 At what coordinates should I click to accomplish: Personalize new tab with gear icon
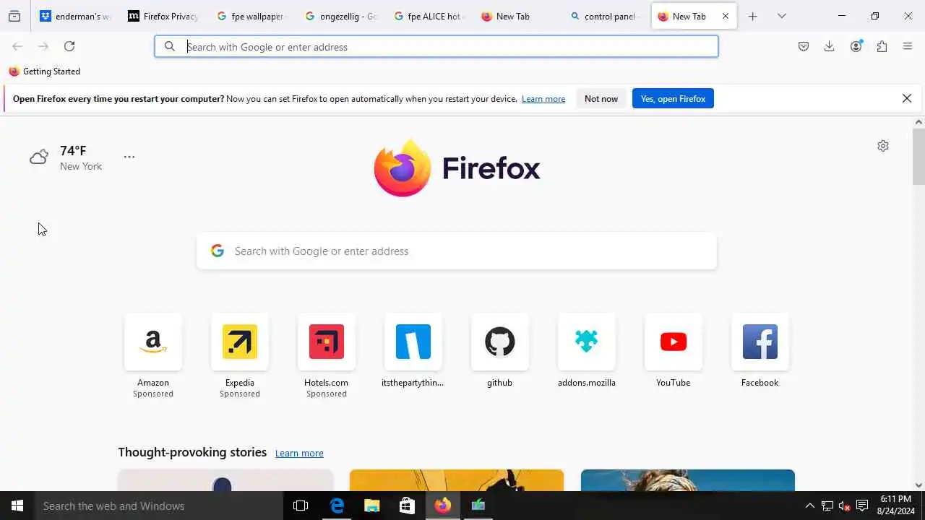click(x=883, y=146)
